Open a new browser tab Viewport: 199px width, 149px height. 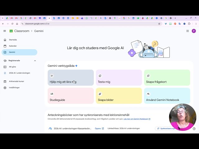tap(175, 18)
